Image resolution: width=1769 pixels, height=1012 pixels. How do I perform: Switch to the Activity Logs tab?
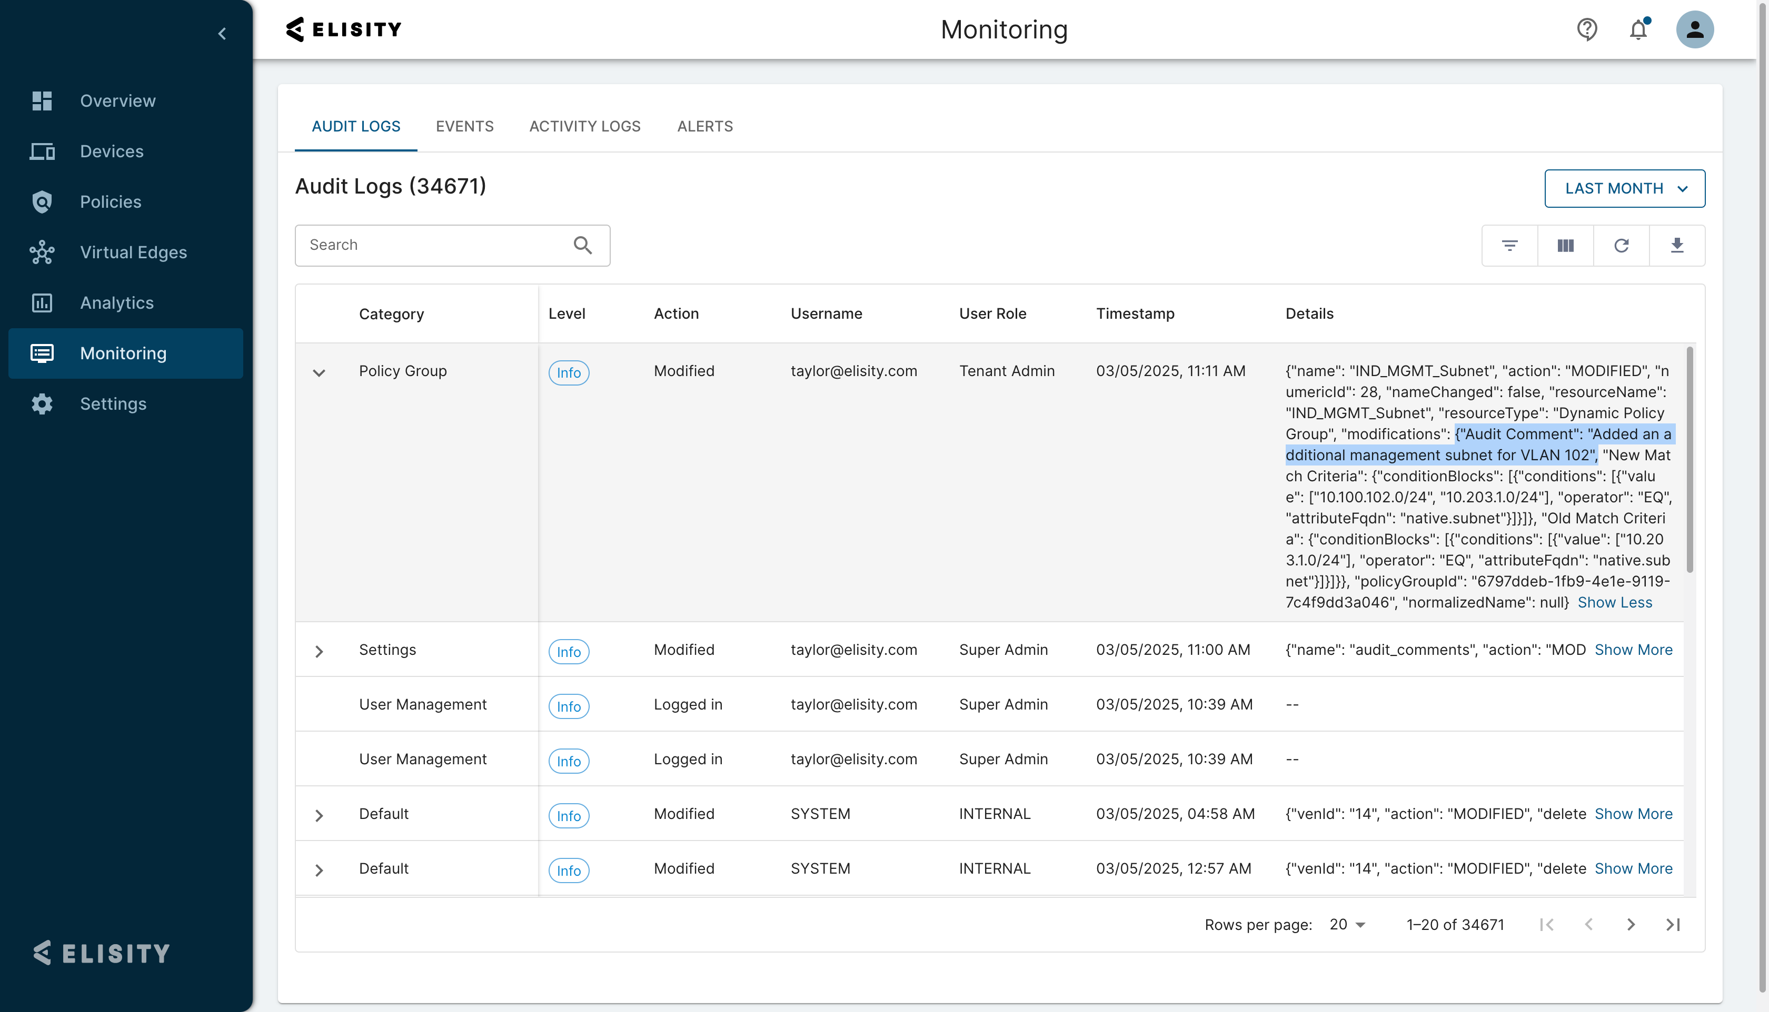[x=584, y=126]
